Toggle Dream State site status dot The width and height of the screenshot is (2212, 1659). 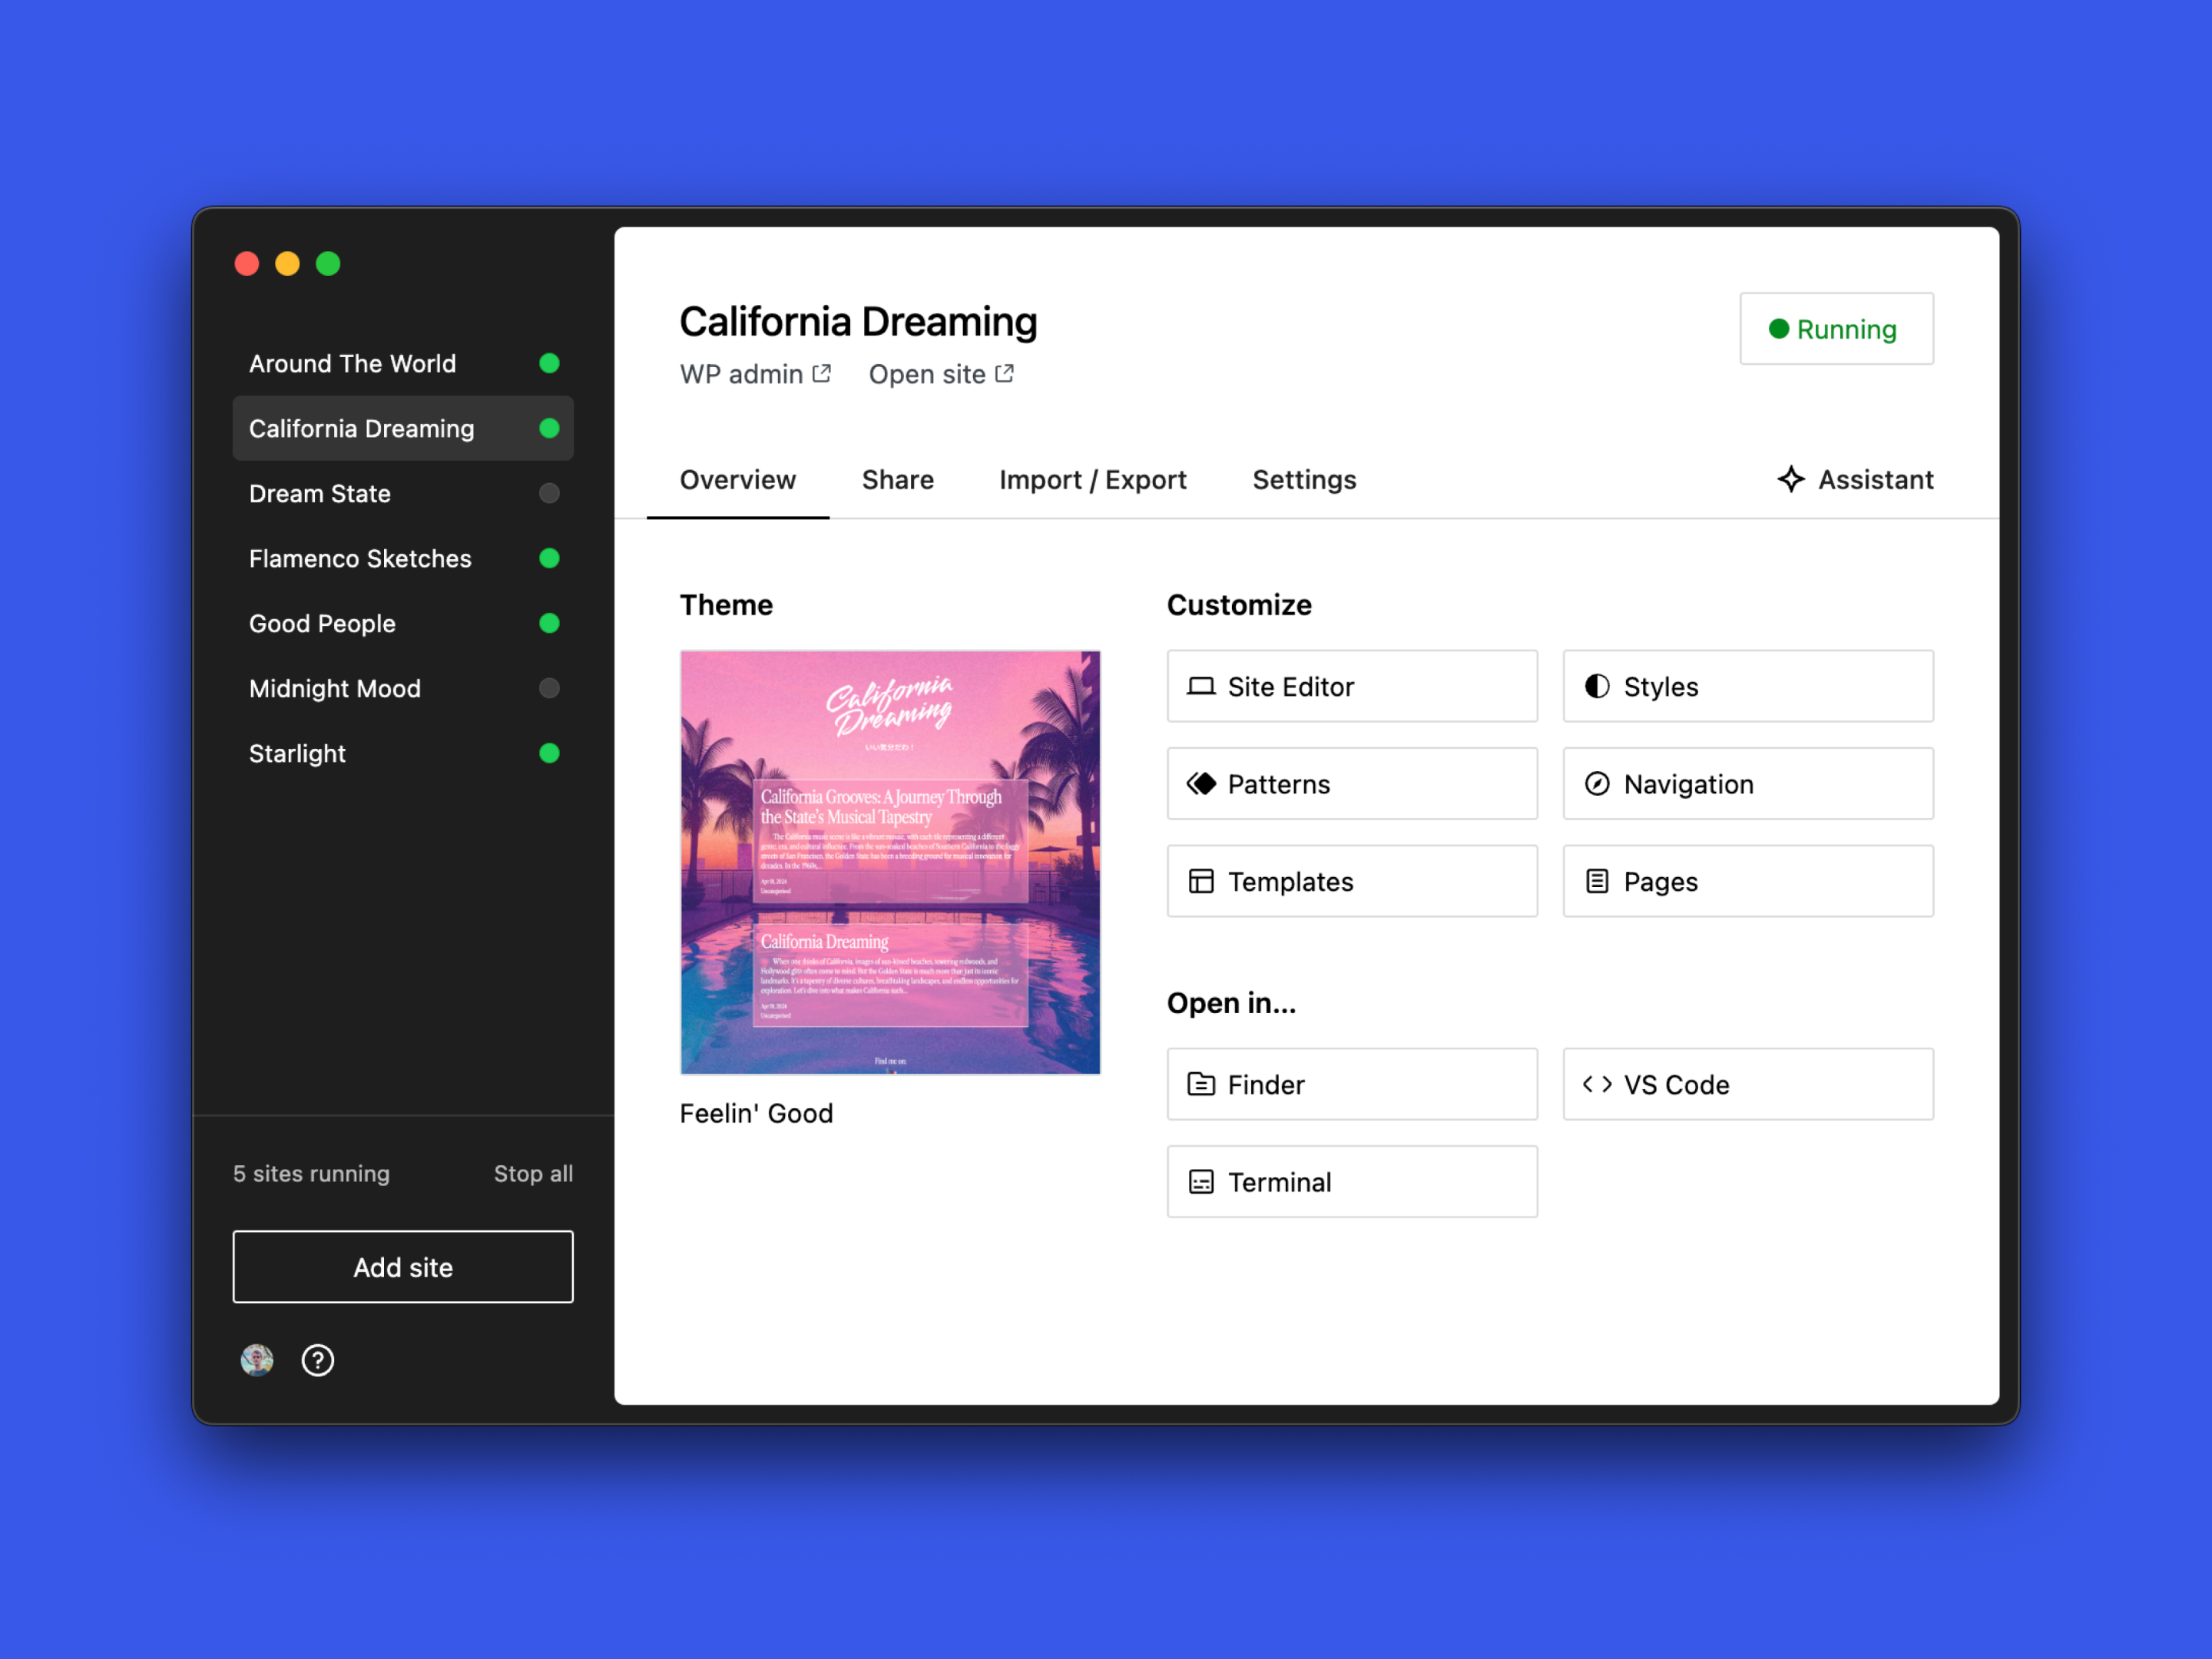click(x=549, y=493)
